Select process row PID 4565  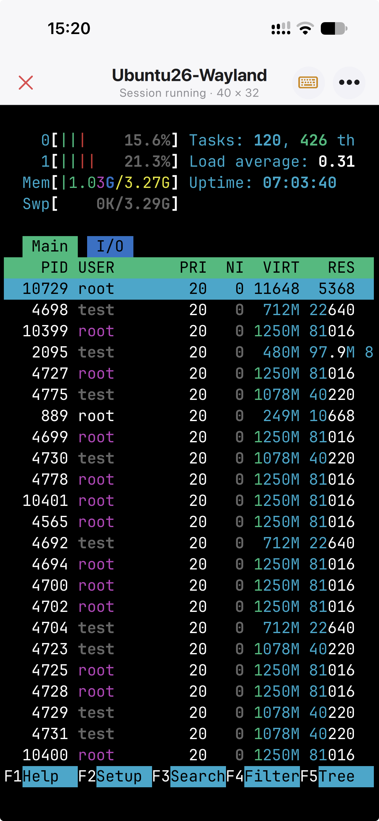tap(189, 522)
